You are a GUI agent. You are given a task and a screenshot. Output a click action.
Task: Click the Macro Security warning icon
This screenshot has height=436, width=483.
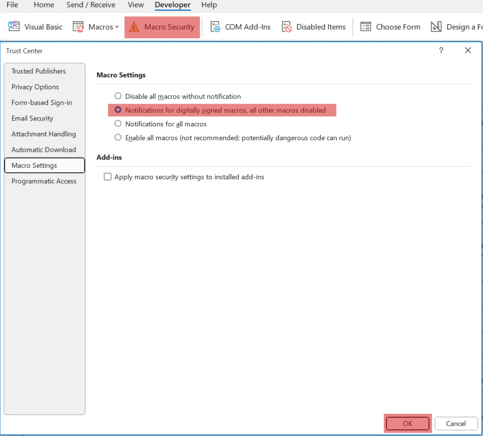(x=134, y=27)
